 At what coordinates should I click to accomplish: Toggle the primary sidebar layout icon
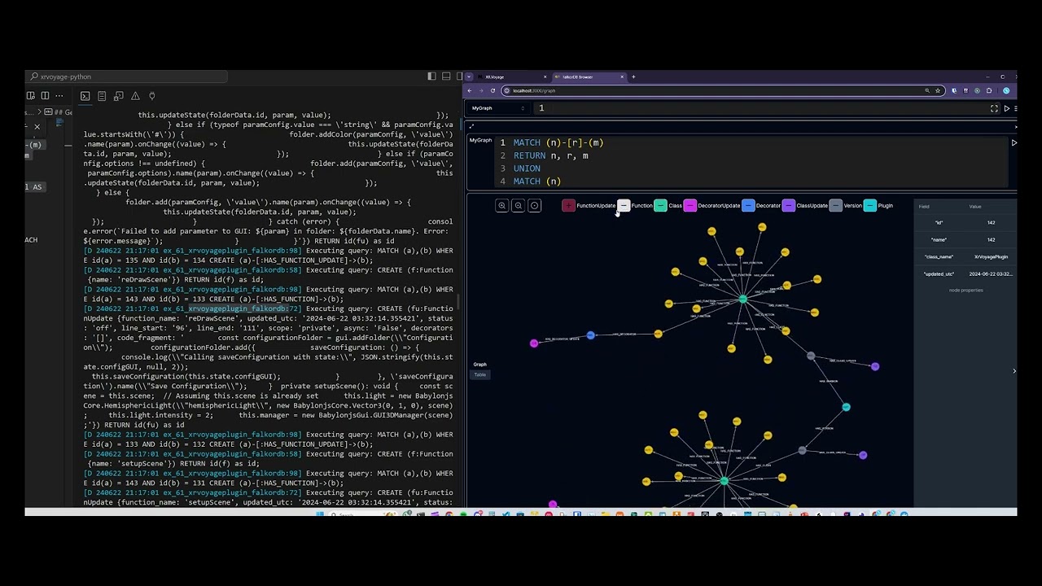point(431,77)
